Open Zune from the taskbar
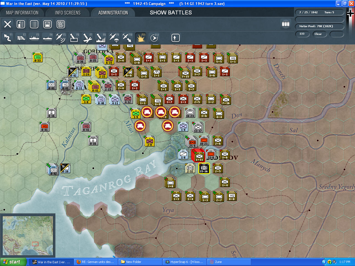The width and height of the screenshot is (355, 266). click(x=229, y=262)
